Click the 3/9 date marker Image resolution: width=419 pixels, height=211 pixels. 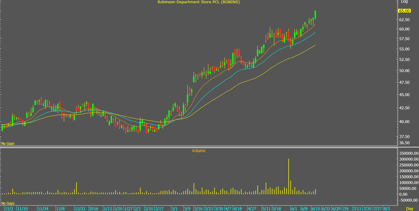click(x=187, y=209)
